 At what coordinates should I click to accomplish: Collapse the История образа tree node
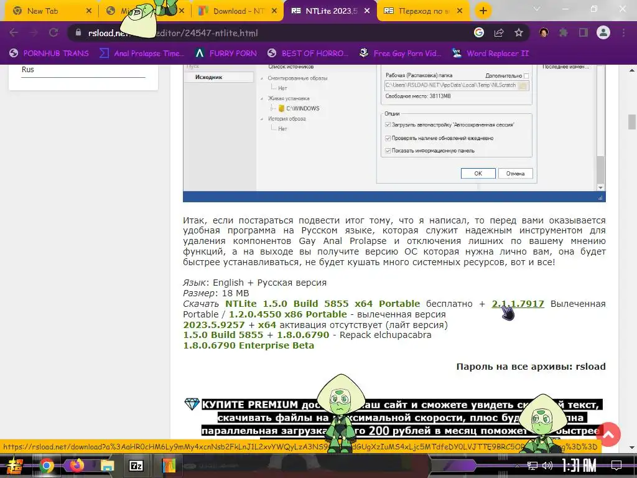262,119
